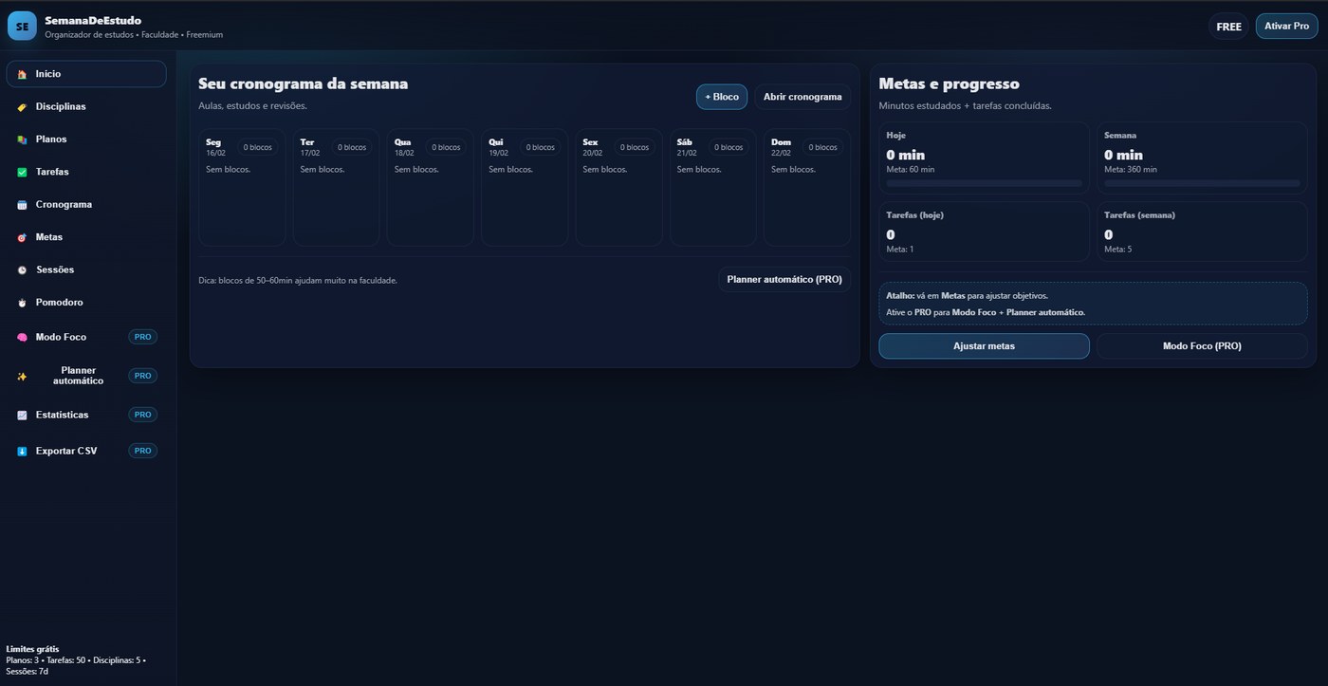Click the tomato icon beside Pomodoro
1328x686 pixels.
[x=22, y=303]
